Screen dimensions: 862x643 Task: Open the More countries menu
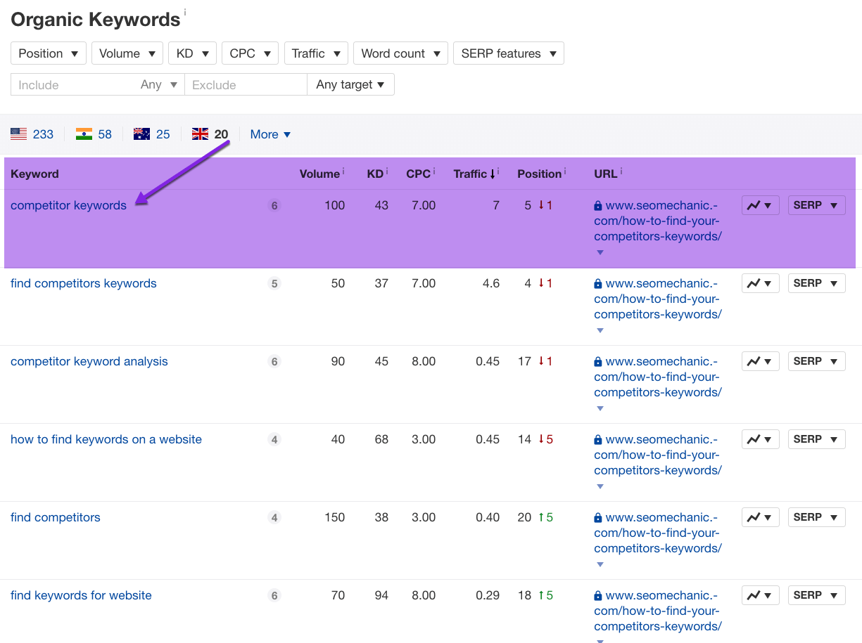coord(270,134)
